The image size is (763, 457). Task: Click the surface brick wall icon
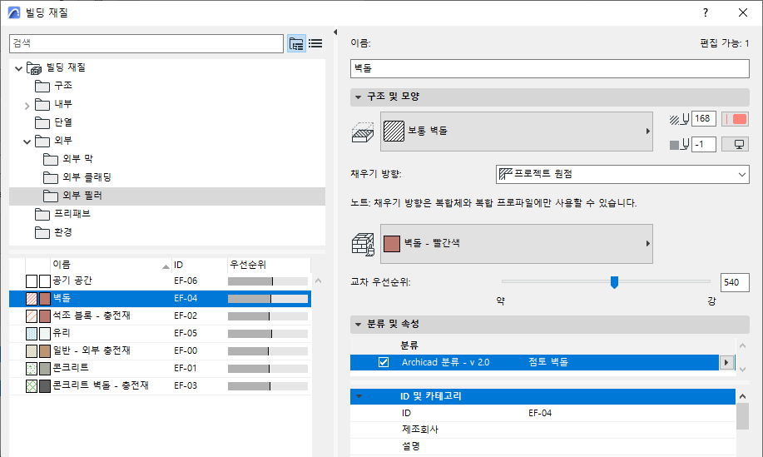click(x=363, y=245)
